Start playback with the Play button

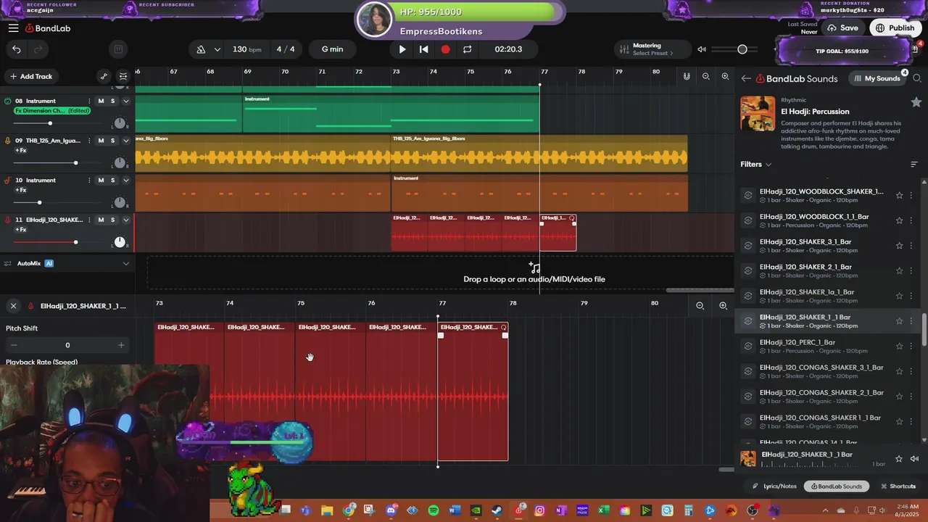tap(402, 49)
